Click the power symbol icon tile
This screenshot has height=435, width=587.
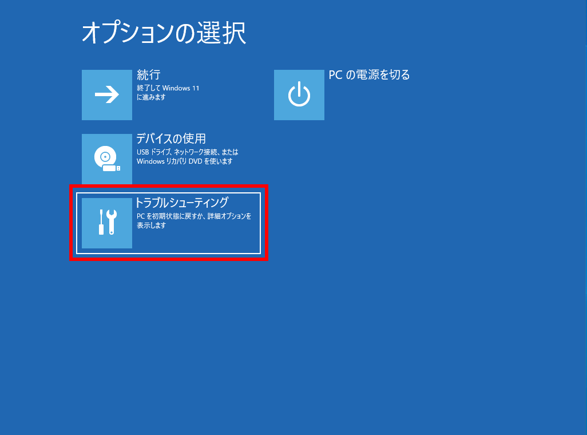click(x=299, y=95)
